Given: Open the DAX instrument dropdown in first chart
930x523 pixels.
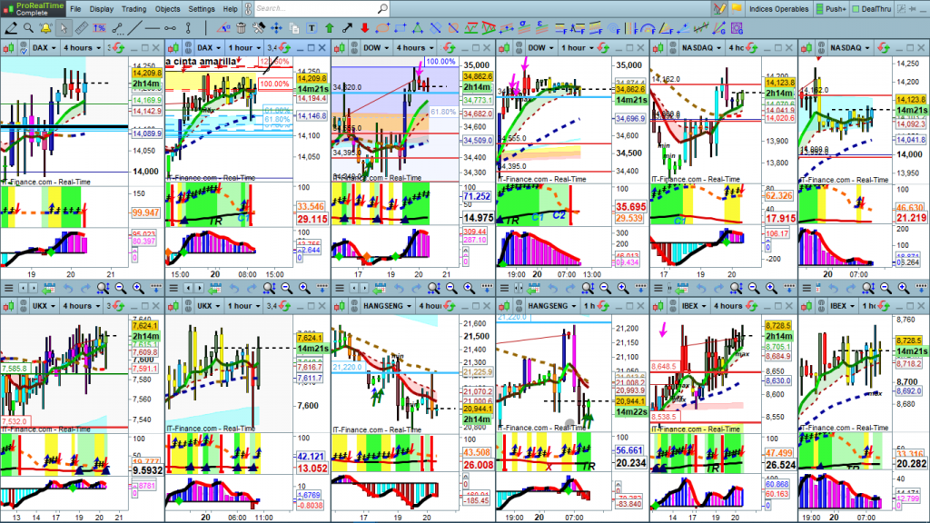Looking at the screenshot, I should click(x=41, y=47).
